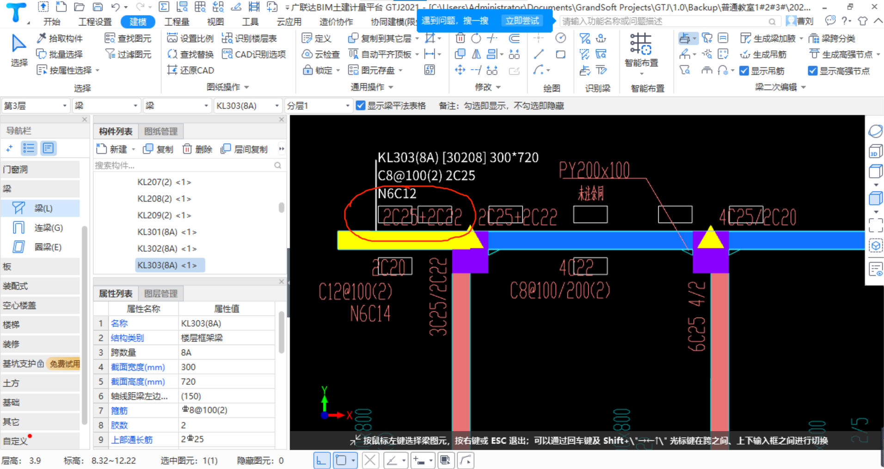Click the 箍筋 property link
Screen dimensions: 884x469
pos(119,410)
